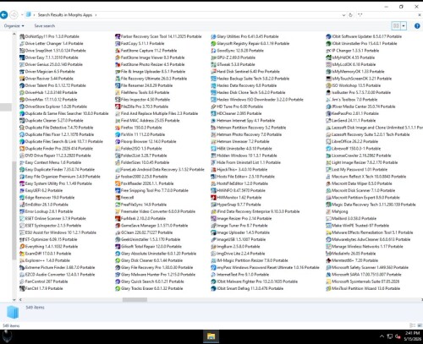Screen dimensions: 423x344
Task: Select the HWMonitor Portable icon
Action: point(213,198)
